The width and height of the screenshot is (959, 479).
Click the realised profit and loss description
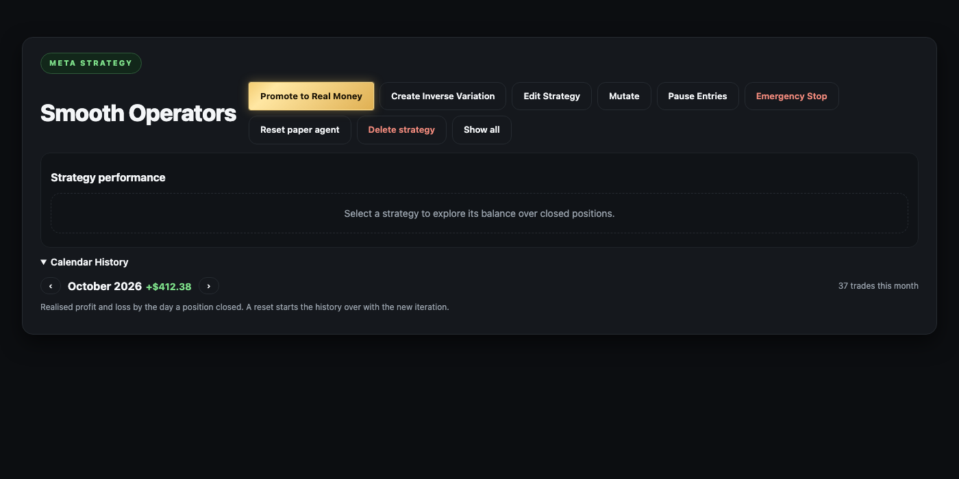[245, 307]
